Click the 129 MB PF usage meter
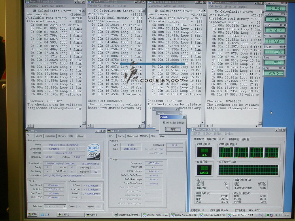 coord(204,170)
